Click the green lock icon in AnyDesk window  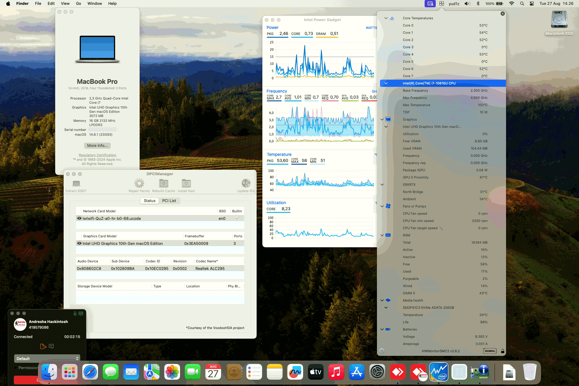tap(75, 314)
